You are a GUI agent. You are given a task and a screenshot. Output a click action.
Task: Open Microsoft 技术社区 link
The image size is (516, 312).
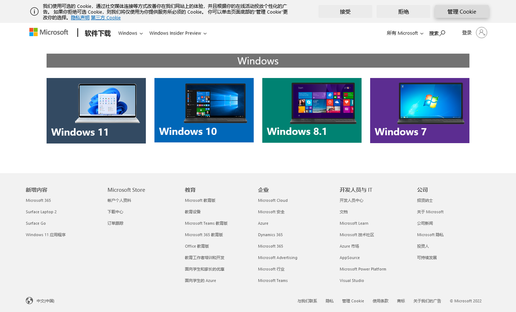[x=357, y=235]
